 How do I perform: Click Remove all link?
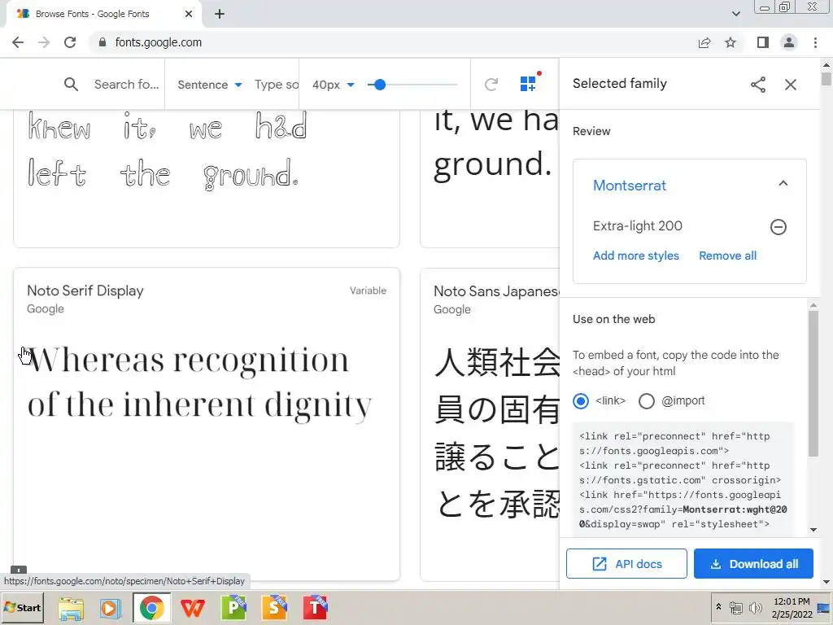tap(727, 256)
